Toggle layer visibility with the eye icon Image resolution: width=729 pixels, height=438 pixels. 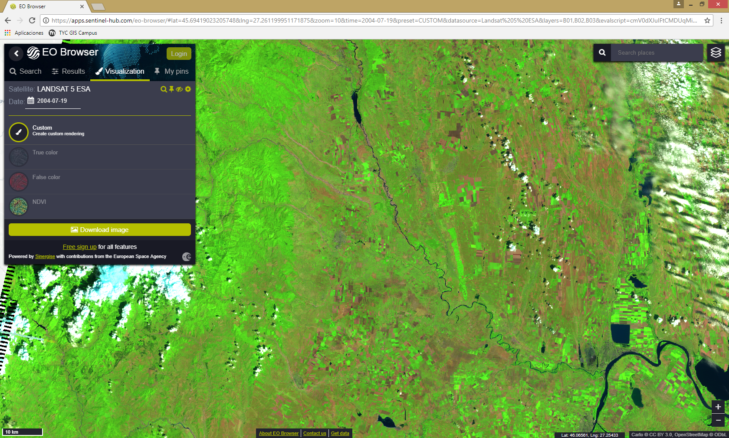[179, 89]
